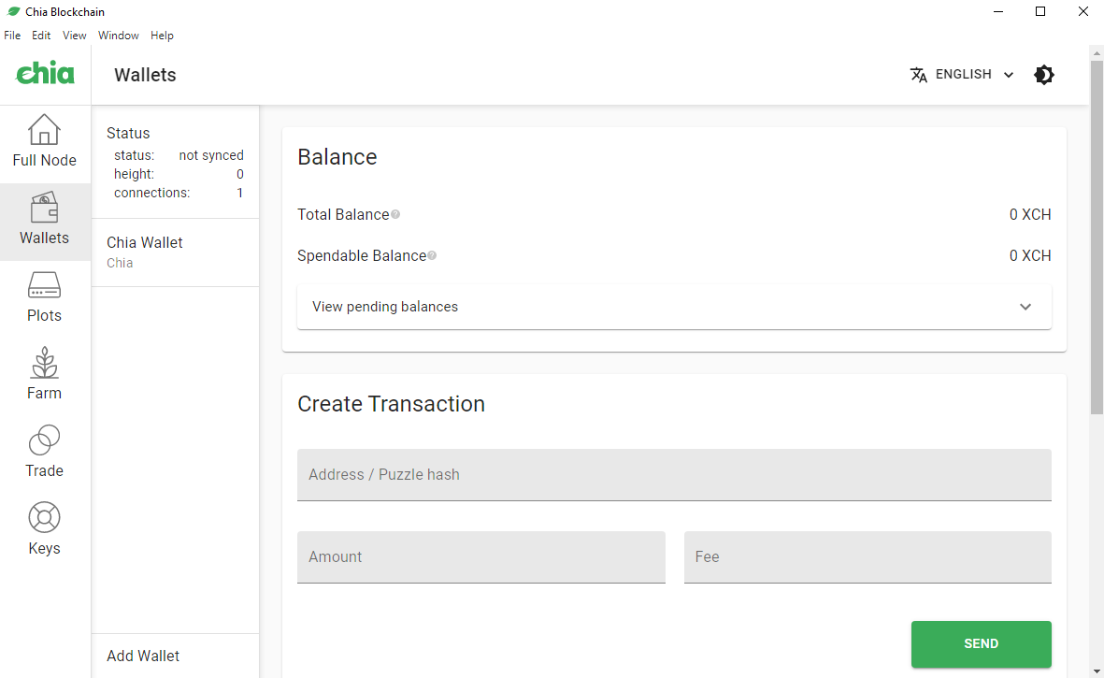Click the Chia logo
1104x678 pixels.
(x=45, y=74)
